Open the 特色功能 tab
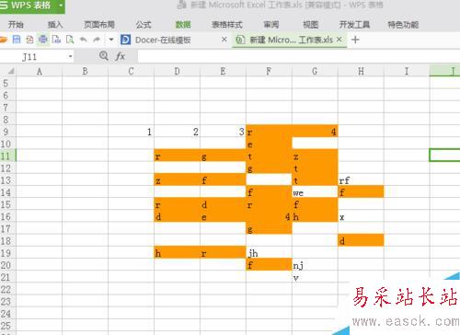460x335 pixels. click(x=403, y=25)
